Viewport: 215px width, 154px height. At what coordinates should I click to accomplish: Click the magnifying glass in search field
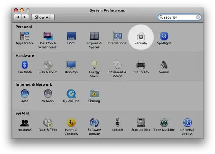pyautogui.click(x=161, y=17)
